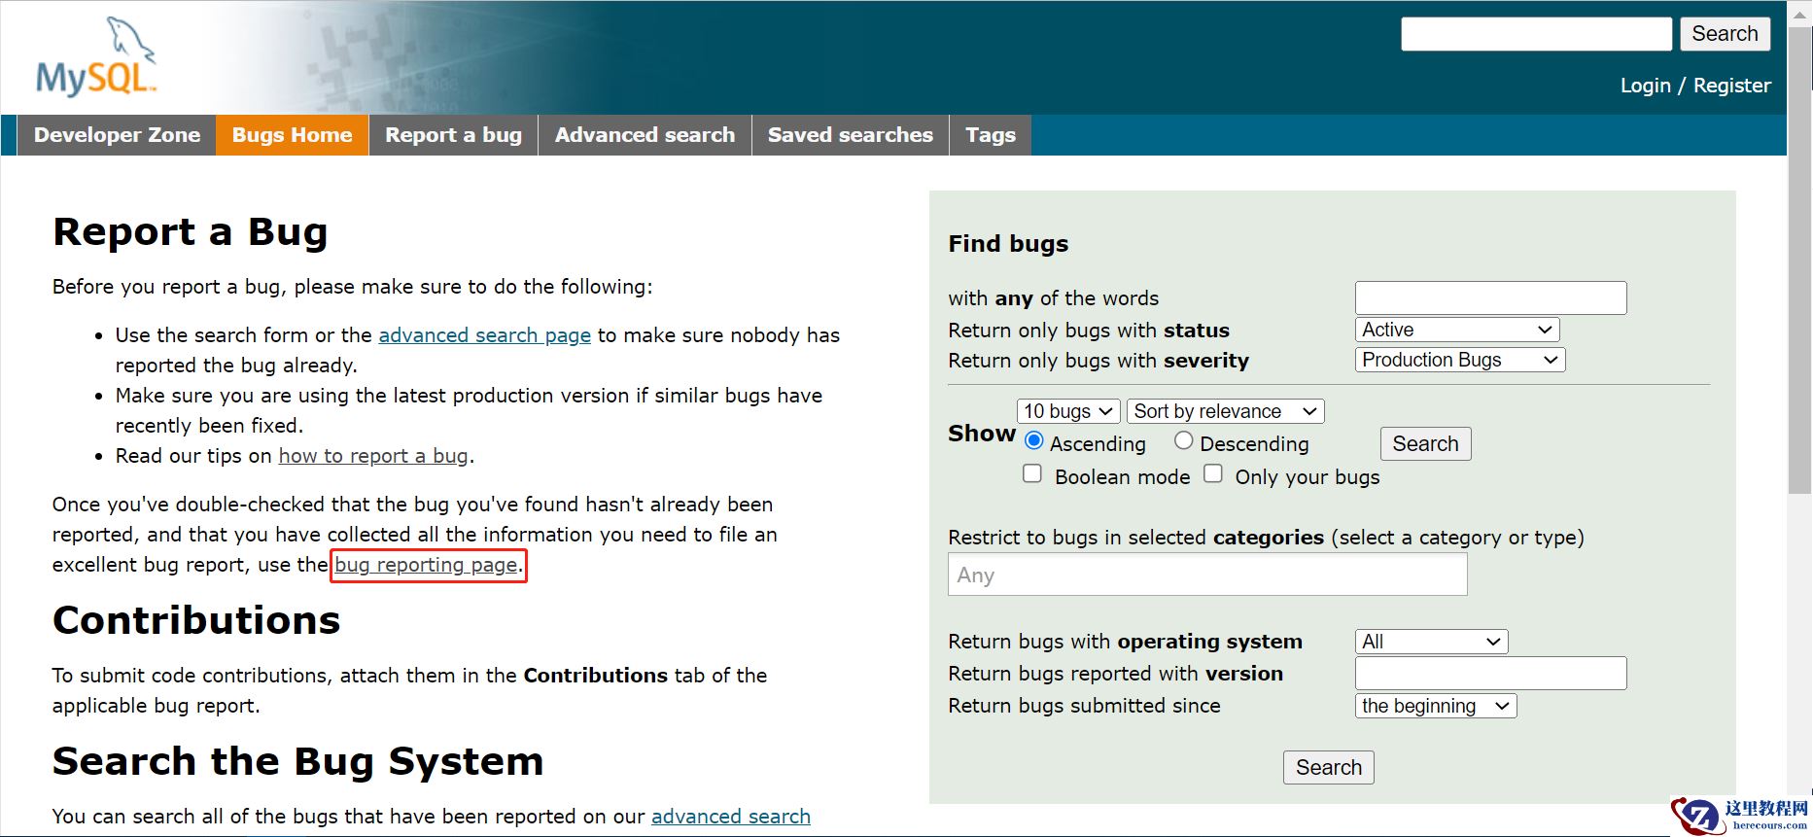This screenshot has width=1813, height=837.
Task: Click the 'Report a Bug' heading
Action: tap(191, 232)
